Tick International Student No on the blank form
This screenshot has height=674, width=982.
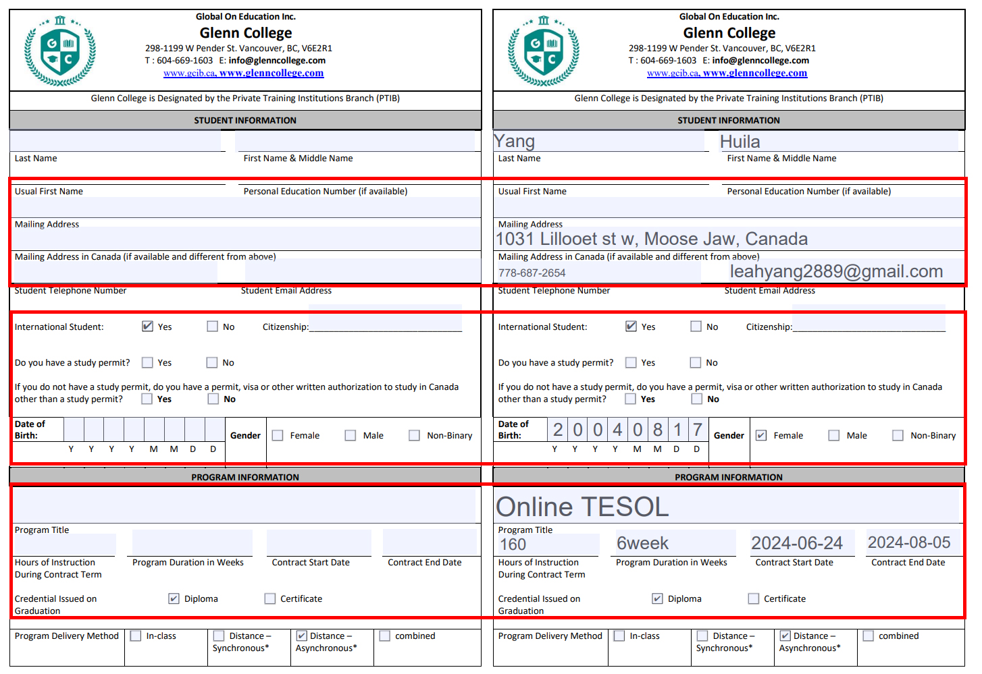[x=212, y=327]
